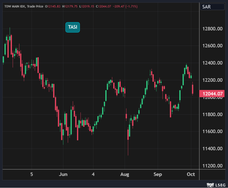This screenshot has width=228, height=188.
Task: Click the Sep label on time axis
Action: (158, 174)
